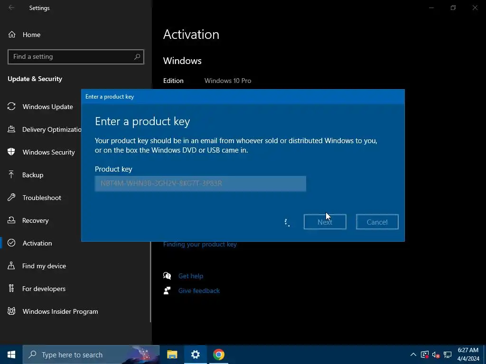486x364 pixels.
Task: Minimize the Settings window
Action: pyautogui.click(x=431, y=8)
